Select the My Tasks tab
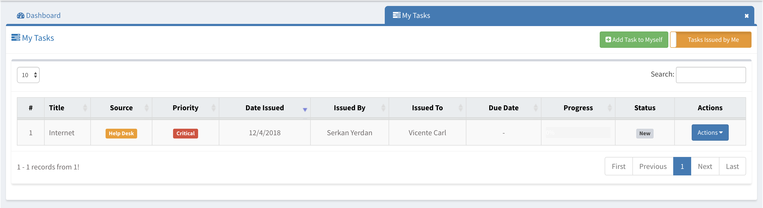This screenshot has width=763, height=208. pyautogui.click(x=416, y=16)
